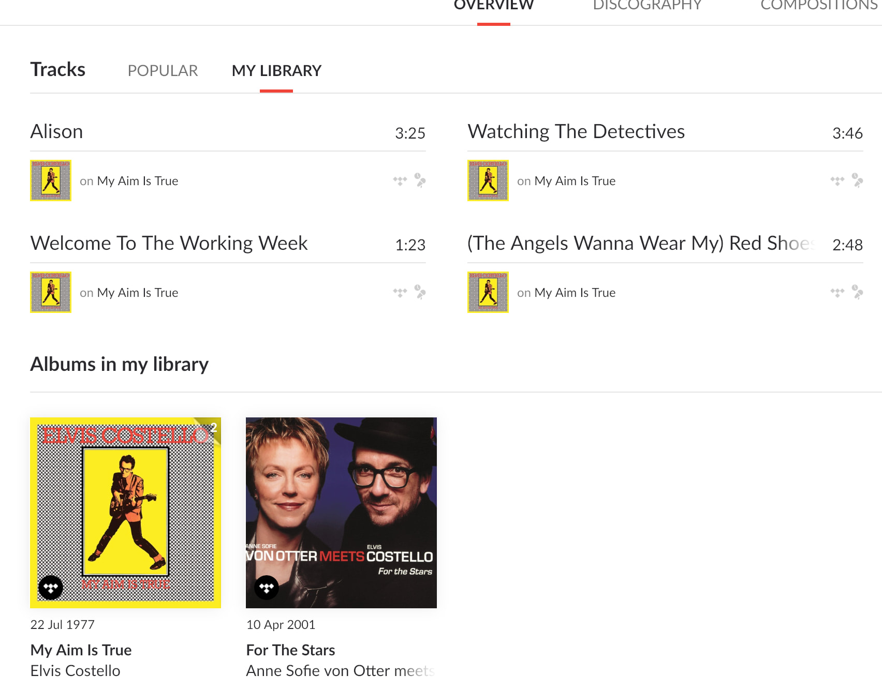The width and height of the screenshot is (882, 690).
Task: Click the TIDAL icon in the Alison row
Action: pyautogui.click(x=400, y=181)
